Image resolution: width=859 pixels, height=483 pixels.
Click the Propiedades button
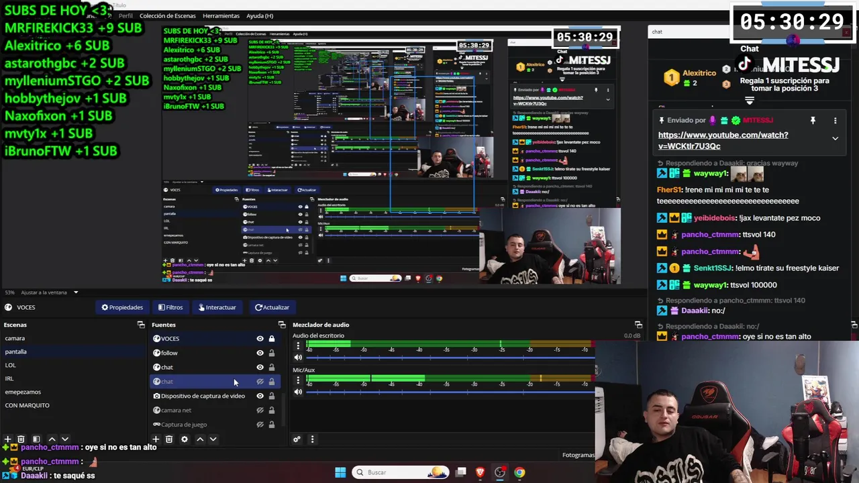coord(122,307)
